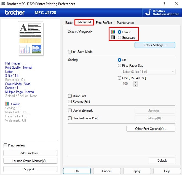Choose Fit to Paper Size option
Screen dimensions: 182x175
(119, 66)
